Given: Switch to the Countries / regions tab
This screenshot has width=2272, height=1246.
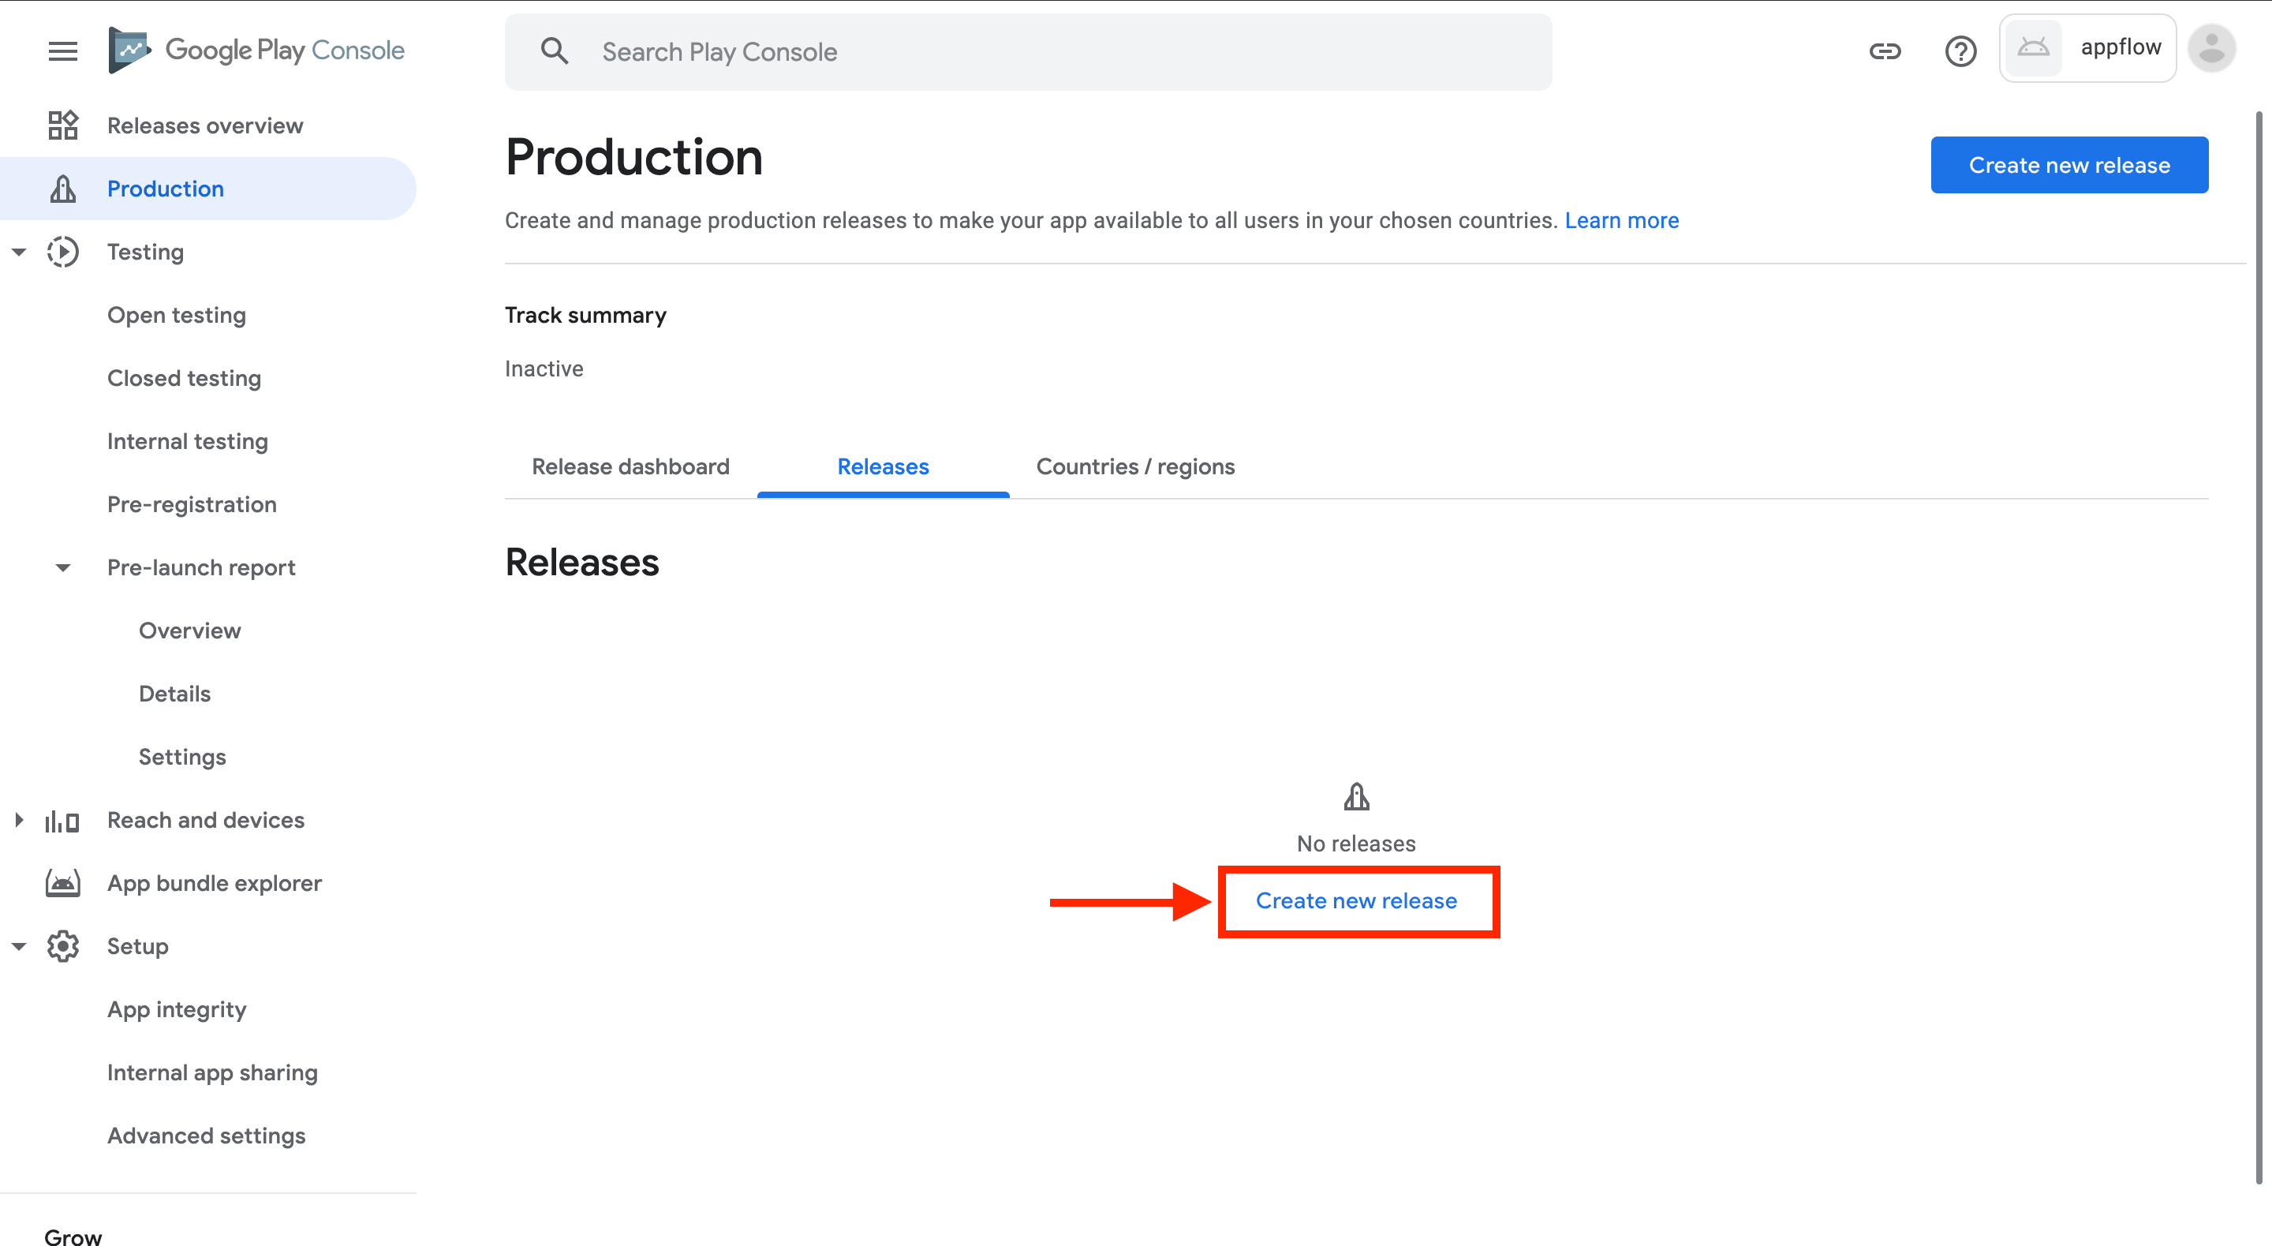Looking at the screenshot, I should coord(1135,467).
